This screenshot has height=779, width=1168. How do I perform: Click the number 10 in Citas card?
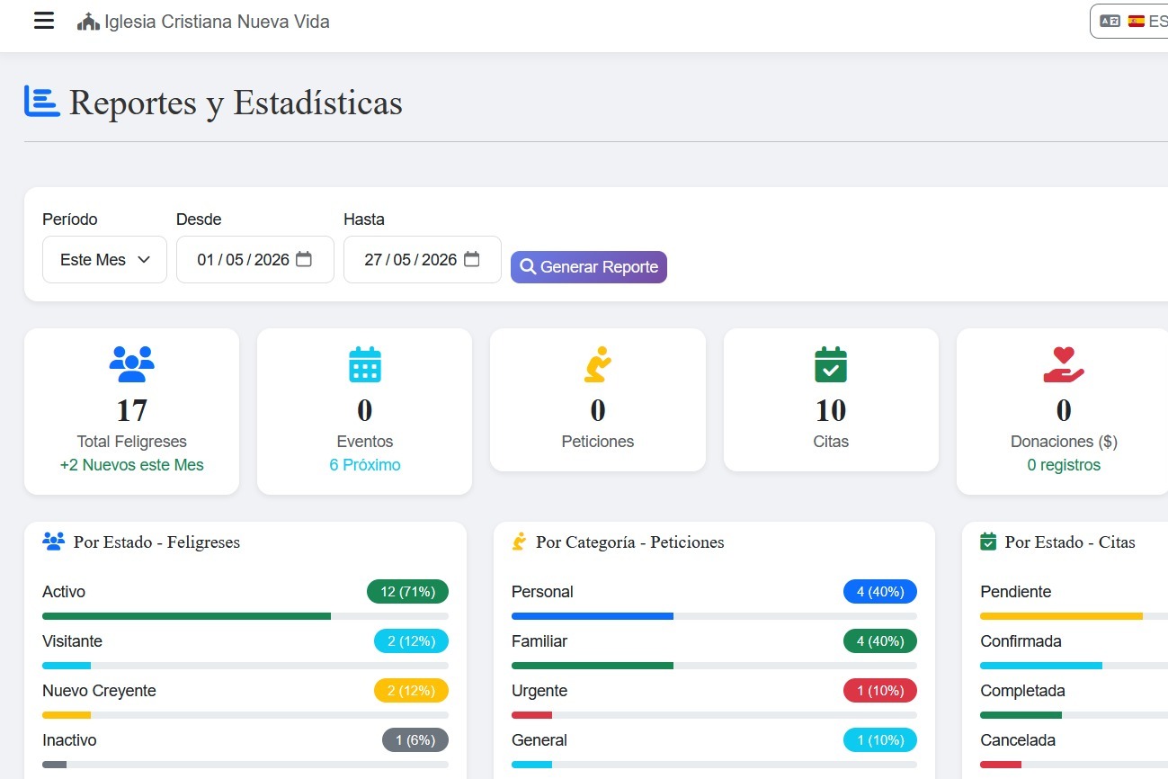coord(831,410)
